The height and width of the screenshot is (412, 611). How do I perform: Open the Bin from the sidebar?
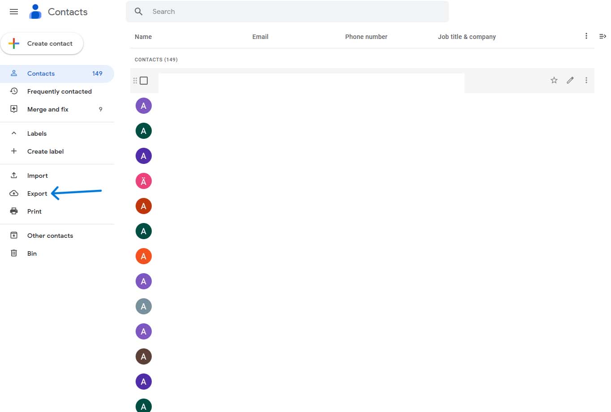click(x=32, y=253)
